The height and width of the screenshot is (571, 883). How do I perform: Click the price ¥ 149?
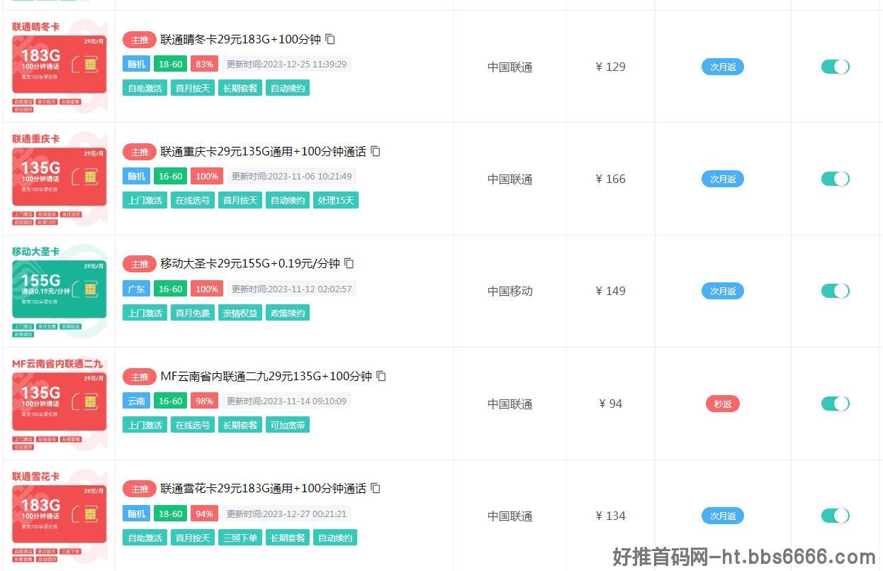(611, 291)
